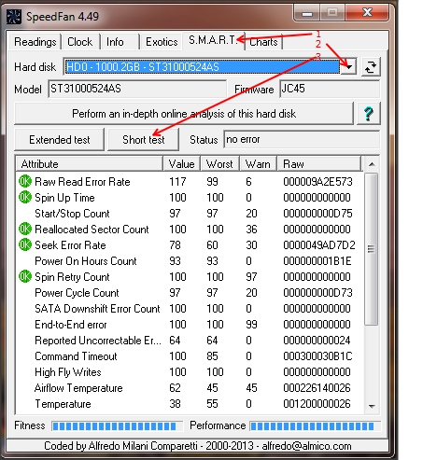This screenshot has height=460, width=437.
Task: Run the Short test
Action: pyautogui.click(x=144, y=140)
